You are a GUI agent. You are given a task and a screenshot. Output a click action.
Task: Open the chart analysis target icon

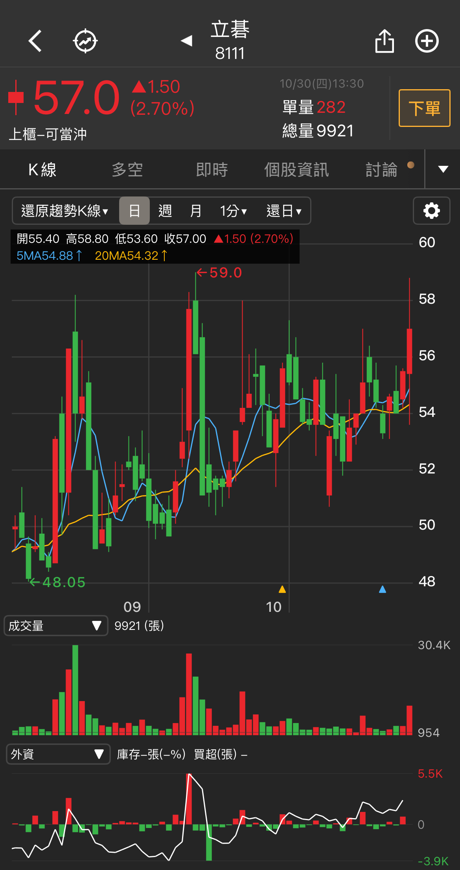pyautogui.click(x=85, y=41)
